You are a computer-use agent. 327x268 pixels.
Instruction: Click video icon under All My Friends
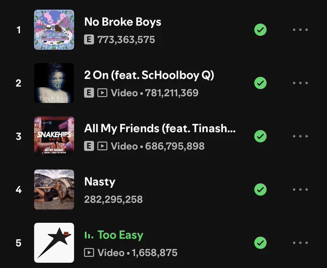click(x=102, y=146)
